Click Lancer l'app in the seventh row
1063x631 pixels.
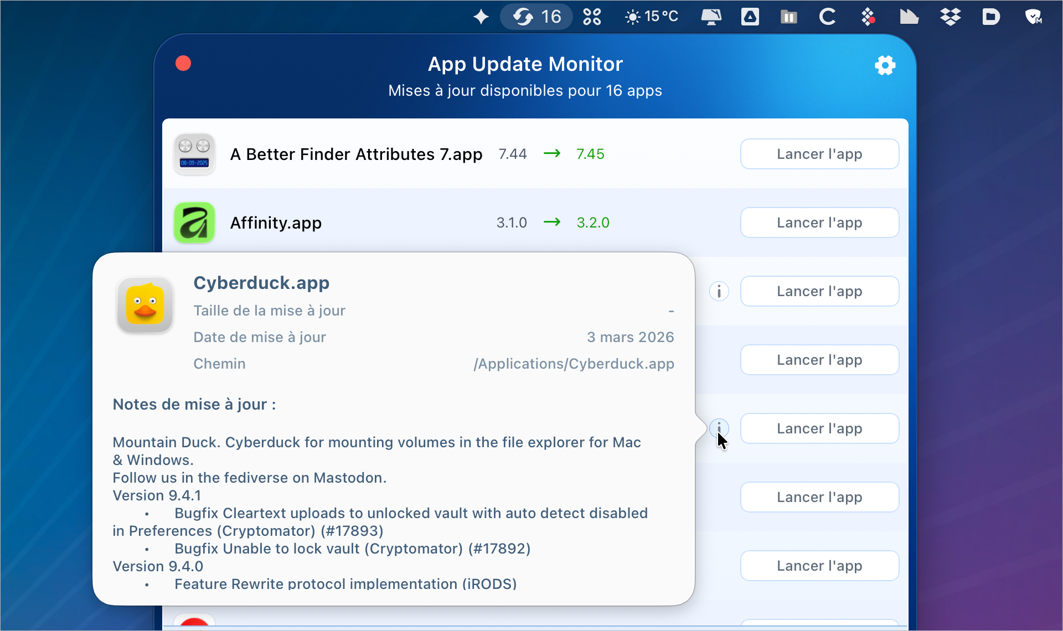819,566
